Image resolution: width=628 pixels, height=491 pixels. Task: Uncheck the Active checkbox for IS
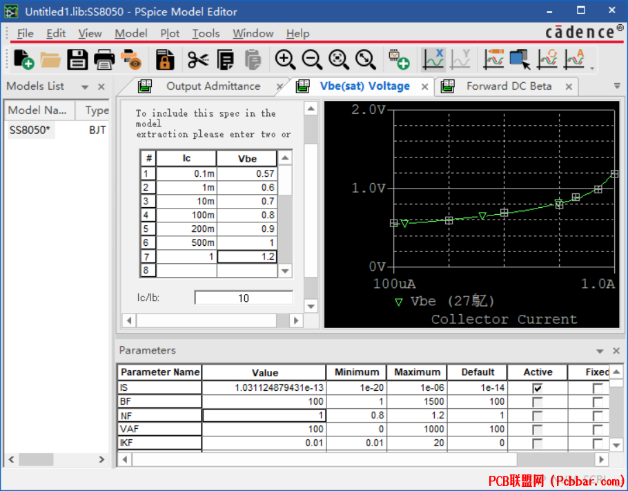pos(538,388)
